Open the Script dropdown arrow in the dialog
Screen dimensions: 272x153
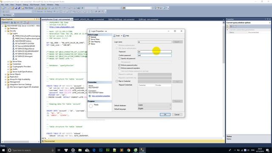click(122, 36)
